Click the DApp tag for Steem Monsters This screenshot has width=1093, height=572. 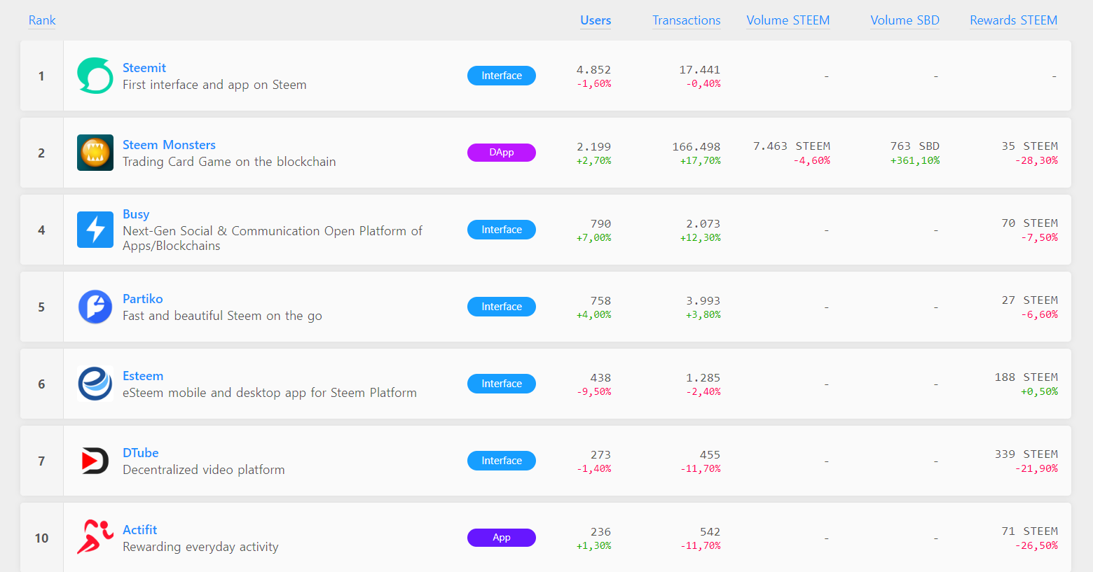click(502, 153)
